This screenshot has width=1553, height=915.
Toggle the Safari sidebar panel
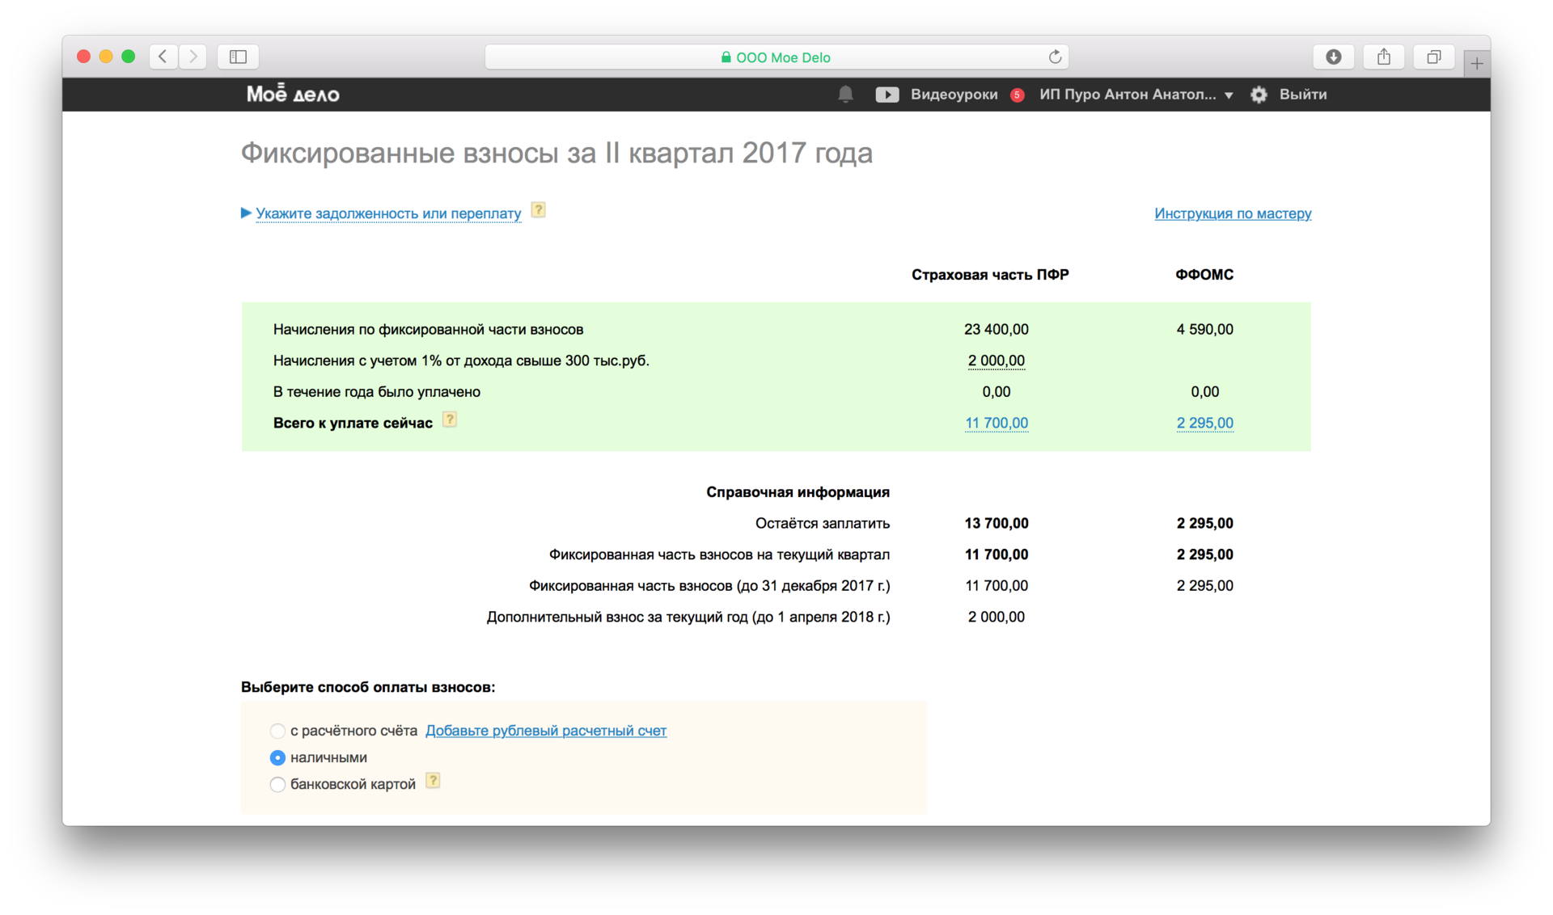click(238, 57)
